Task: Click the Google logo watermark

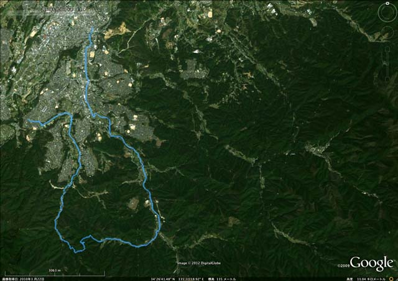Action: [372, 263]
